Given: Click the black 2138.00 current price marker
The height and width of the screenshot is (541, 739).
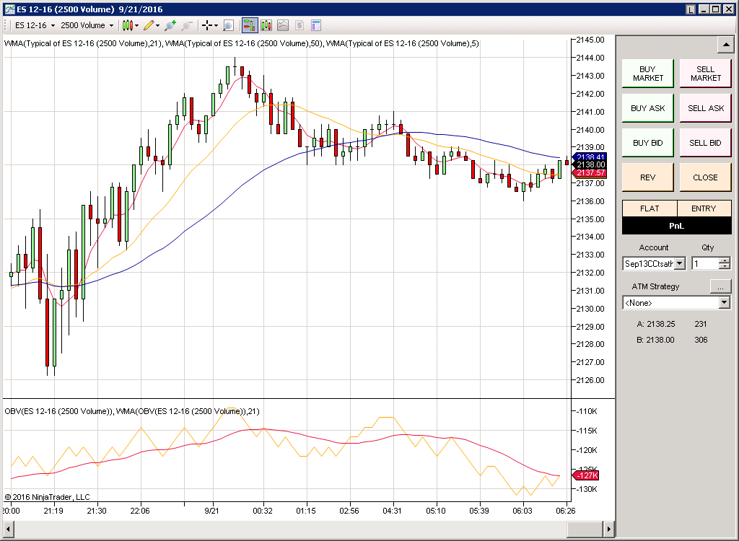Looking at the screenshot, I should click(590, 164).
